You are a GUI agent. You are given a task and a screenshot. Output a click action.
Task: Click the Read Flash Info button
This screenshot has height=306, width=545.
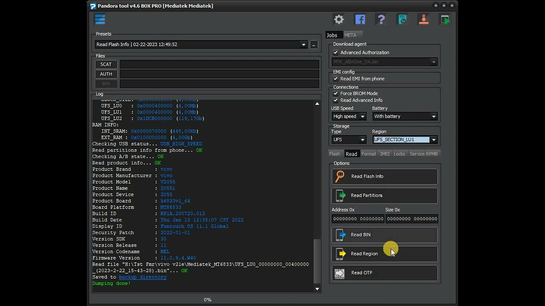pyautogui.click(x=384, y=176)
